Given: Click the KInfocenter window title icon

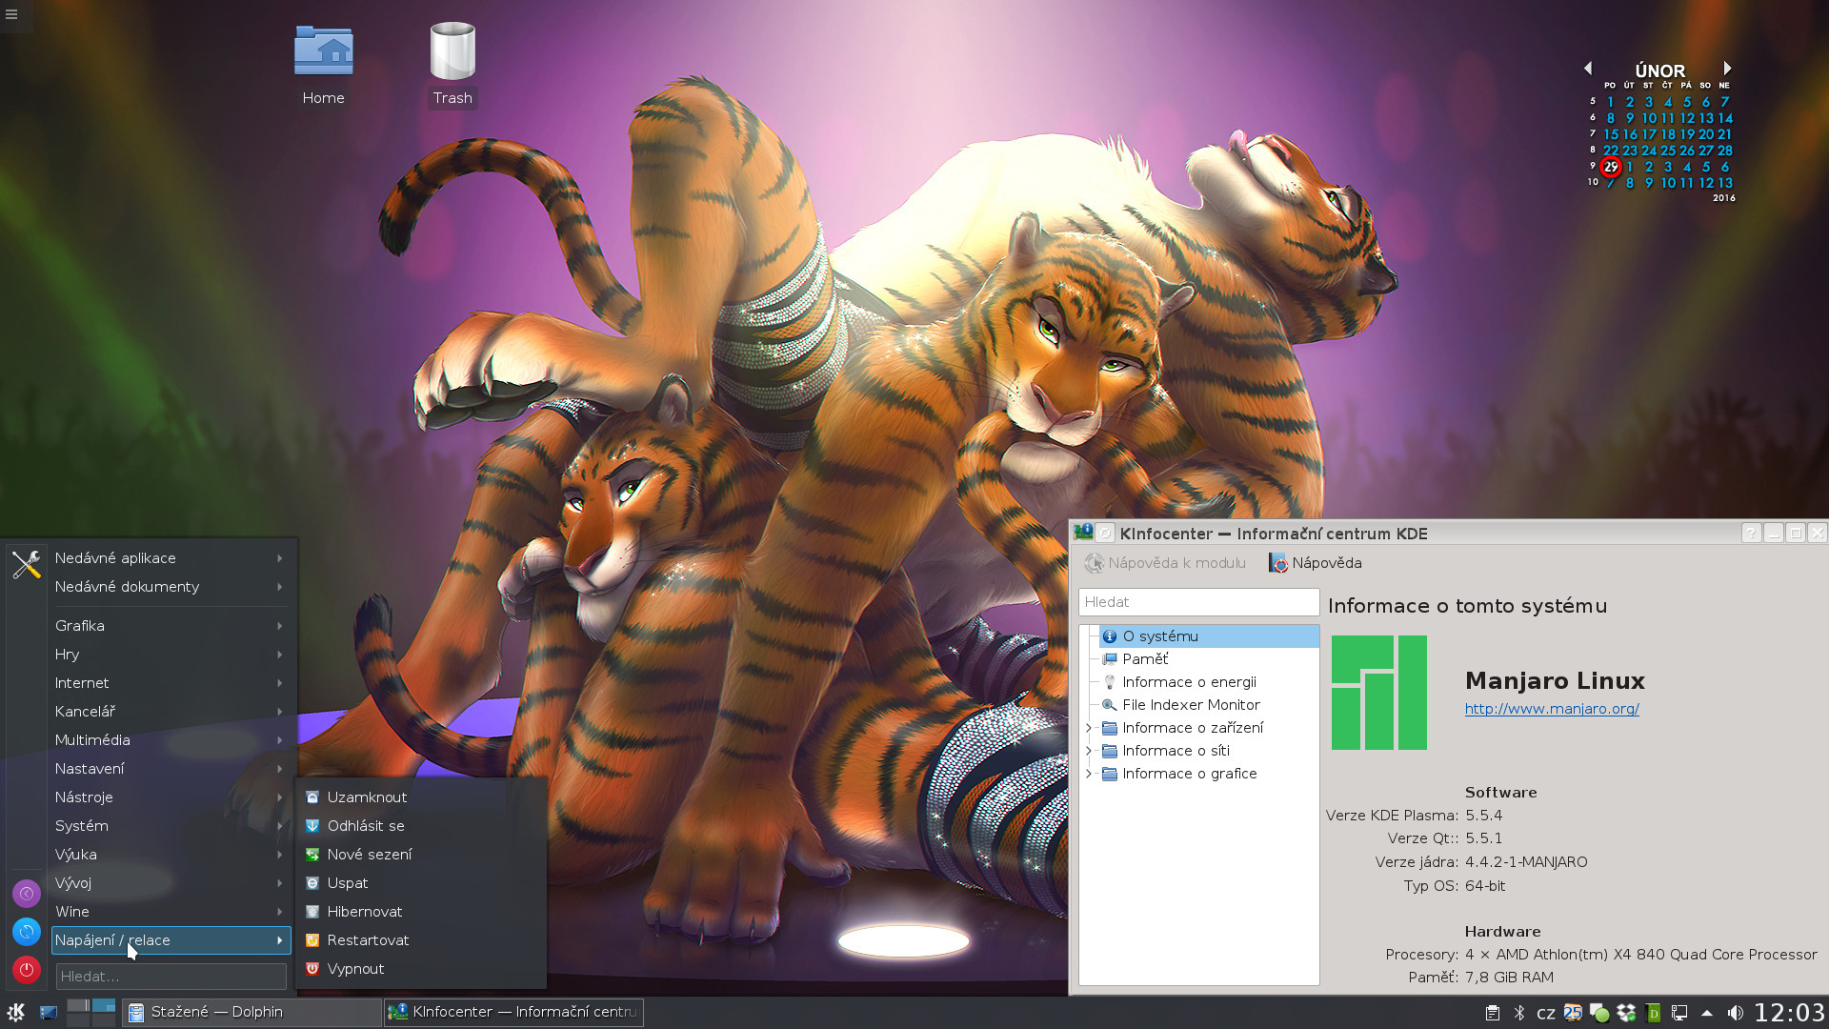Looking at the screenshot, I should click(x=1083, y=533).
